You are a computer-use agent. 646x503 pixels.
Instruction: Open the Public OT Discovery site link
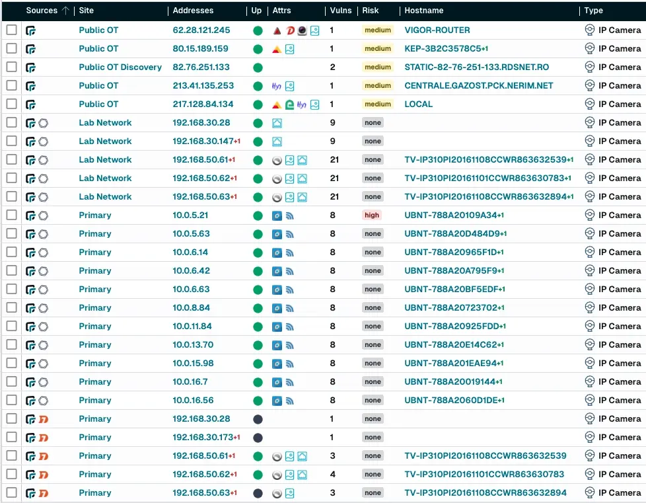point(120,67)
